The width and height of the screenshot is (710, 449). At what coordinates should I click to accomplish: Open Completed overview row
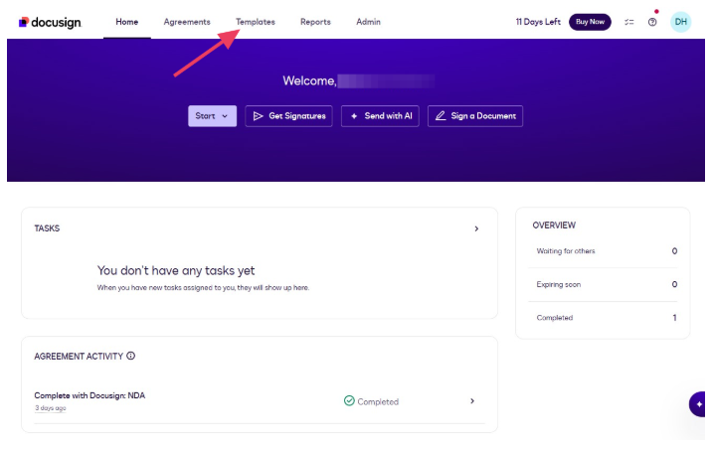click(604, 318)
